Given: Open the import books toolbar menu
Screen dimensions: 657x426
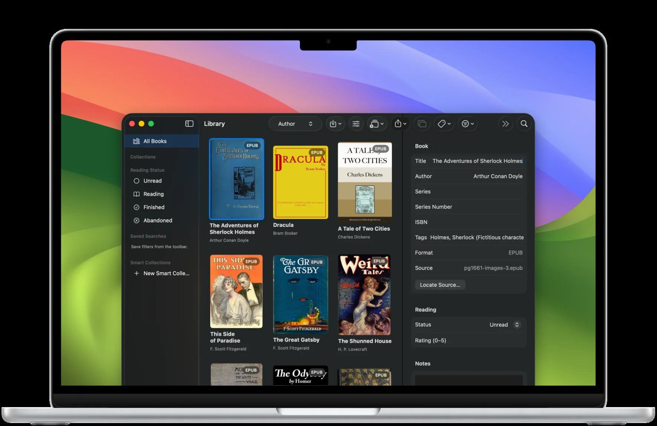Looking at the screenshot, I should [336, 124].
